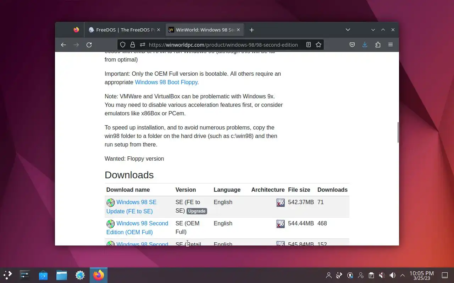Click the 544.44MB file size cell
This screenshot has width=454, height=283.
pos(301,223)
